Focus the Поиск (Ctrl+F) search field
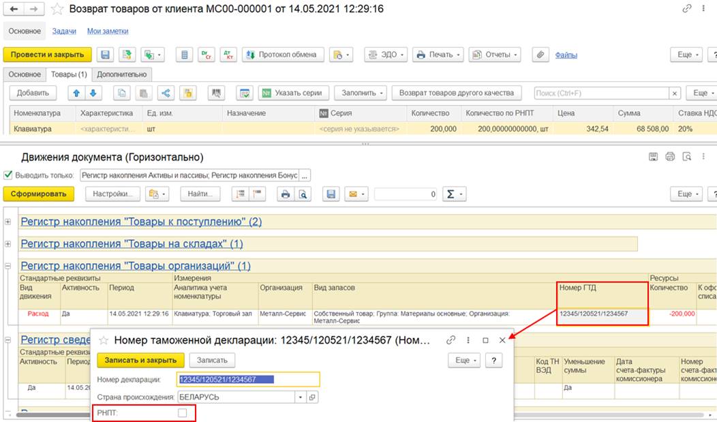The width and height of the screenshot is (717, 422). [x=601, y=93]
